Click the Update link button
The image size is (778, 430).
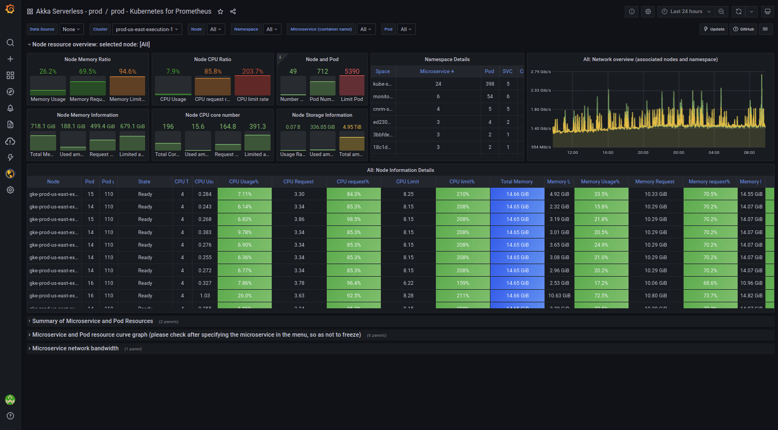[x=714, y=29]
